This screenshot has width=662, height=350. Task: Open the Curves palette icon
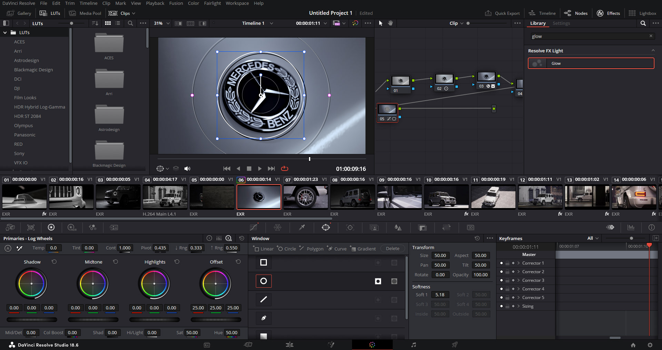(x=253, y=227)
